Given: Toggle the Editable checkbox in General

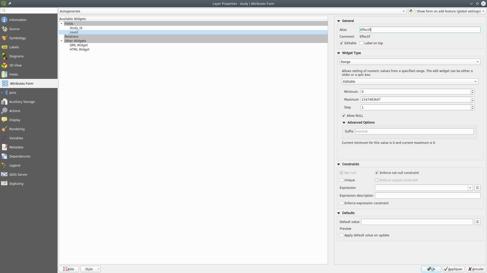Looking at the screenshot, I should [x=341, y=43].
